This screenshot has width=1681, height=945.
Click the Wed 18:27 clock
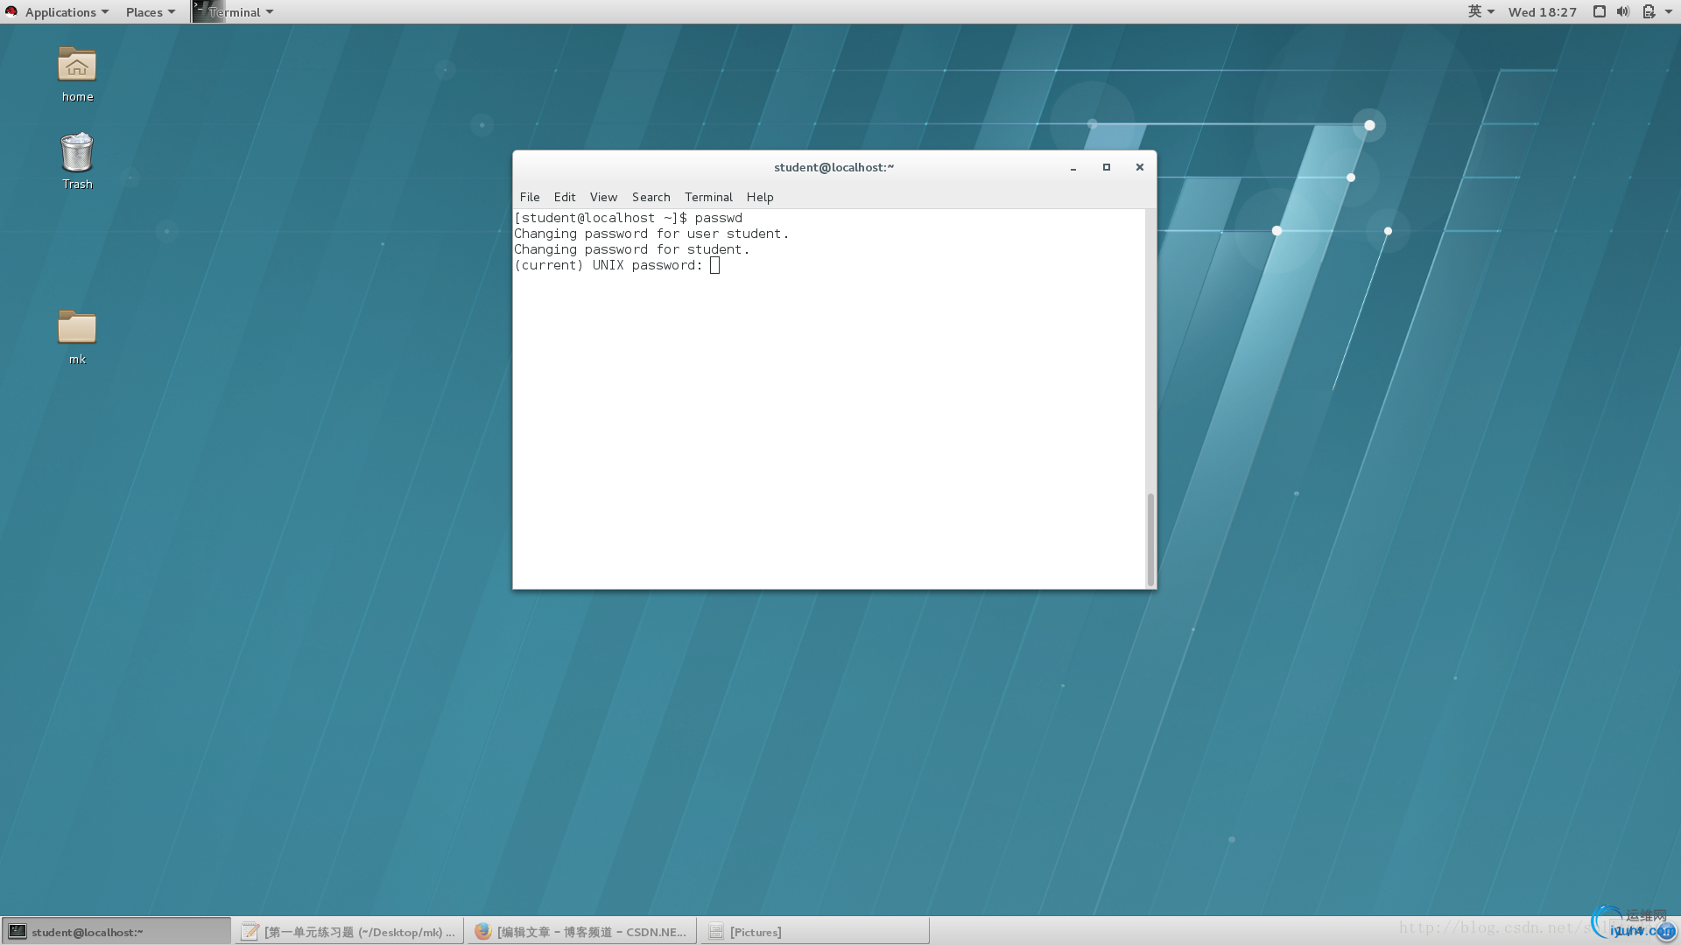pos(1542,11)
